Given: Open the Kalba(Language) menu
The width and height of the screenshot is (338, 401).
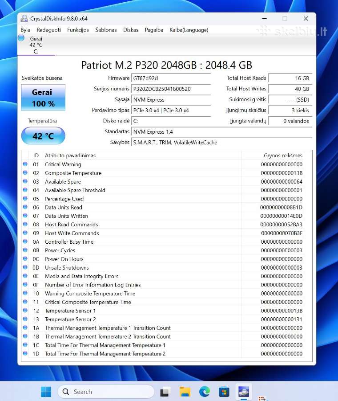Looking at the screenshot, I should click(189, 30).
